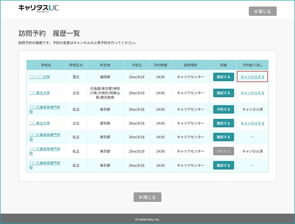
Task: Select the 訪問場所 column header
Action: click(190, 65)
